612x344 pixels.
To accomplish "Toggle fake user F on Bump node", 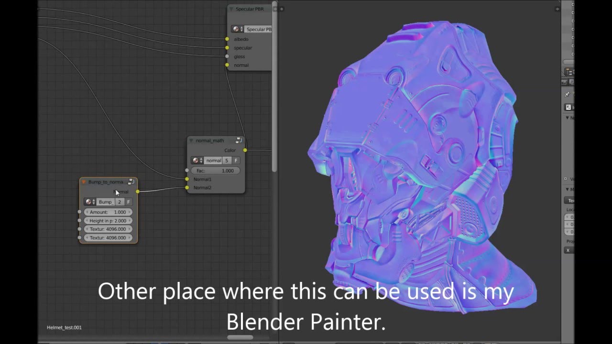I will [128, 202].
